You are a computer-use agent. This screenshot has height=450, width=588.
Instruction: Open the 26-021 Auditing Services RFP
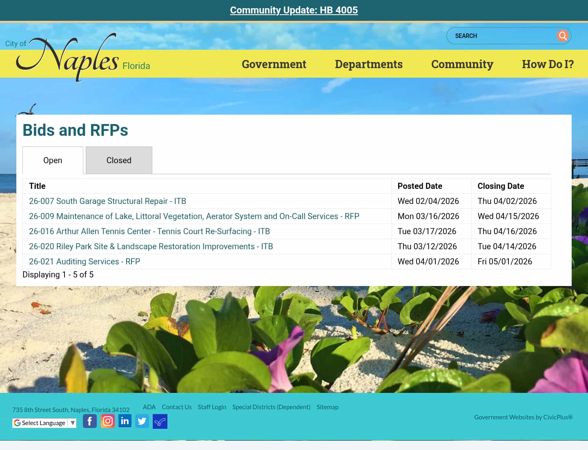(84, 261)
